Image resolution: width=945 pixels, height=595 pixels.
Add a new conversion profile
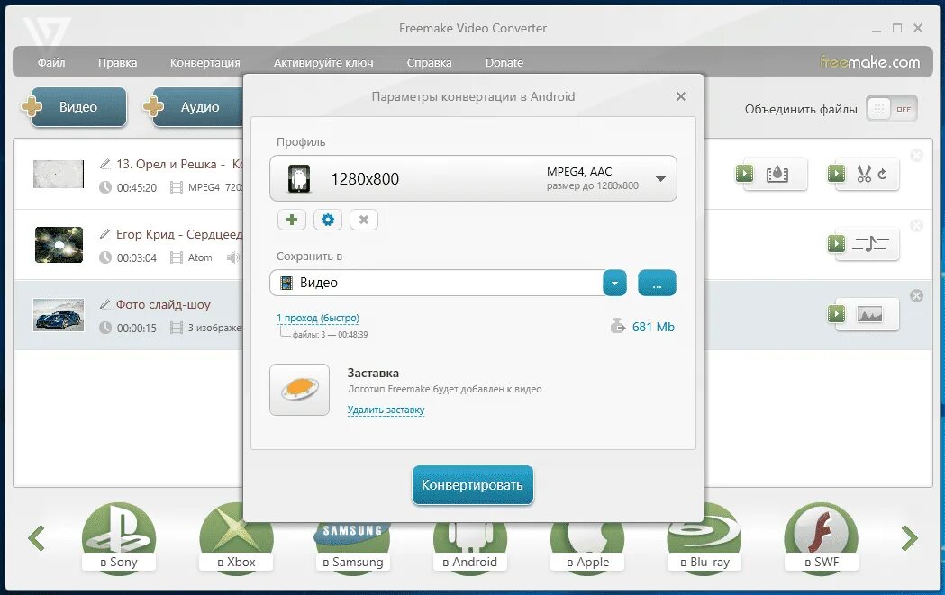click(x=290, y=219)
